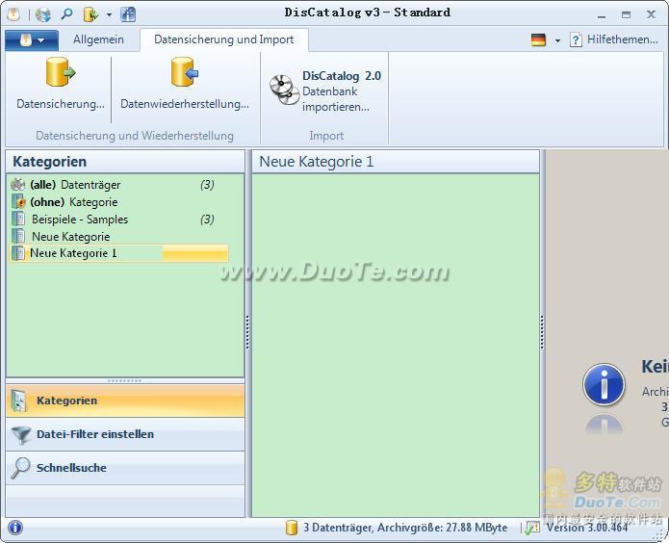This screenshot has width=669, height=543.
Task: Open Datei-Filter einstellen pane
Action: coord(125,434)
